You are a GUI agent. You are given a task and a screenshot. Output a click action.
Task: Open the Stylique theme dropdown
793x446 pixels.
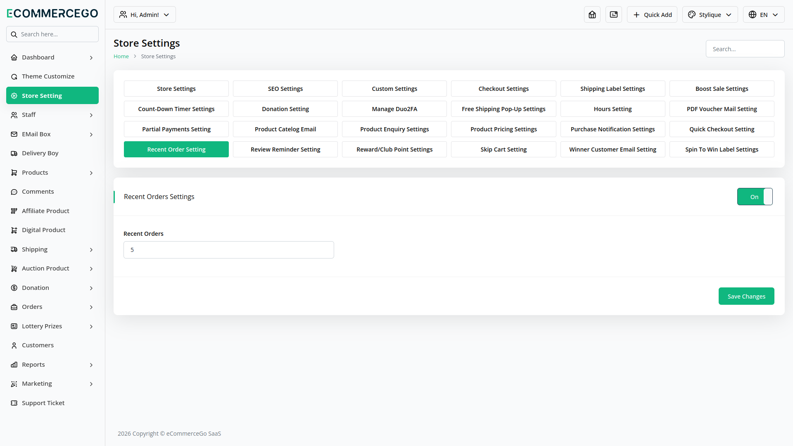pos(710,14)
